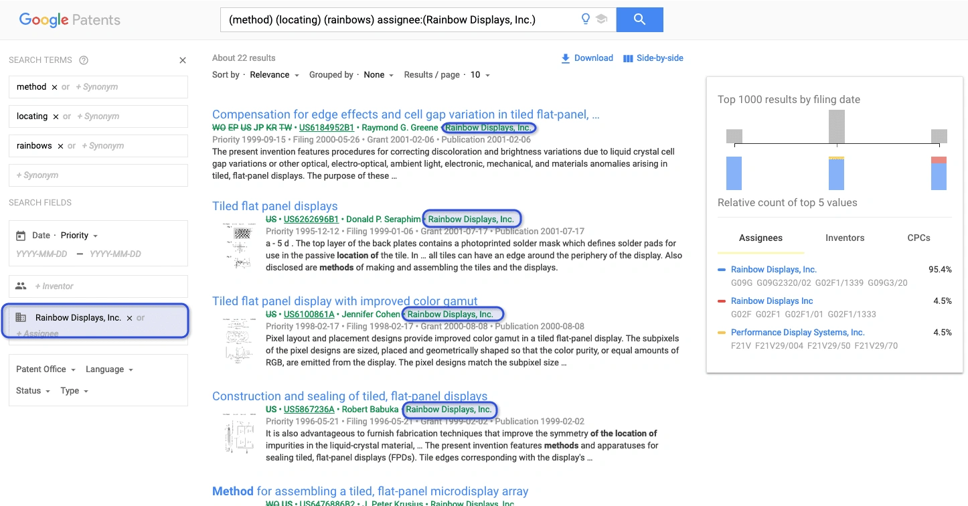968x506 pixels.
Task: Remove the 'locating' search term
Action: pyautogui.click(x=56, y=116)
